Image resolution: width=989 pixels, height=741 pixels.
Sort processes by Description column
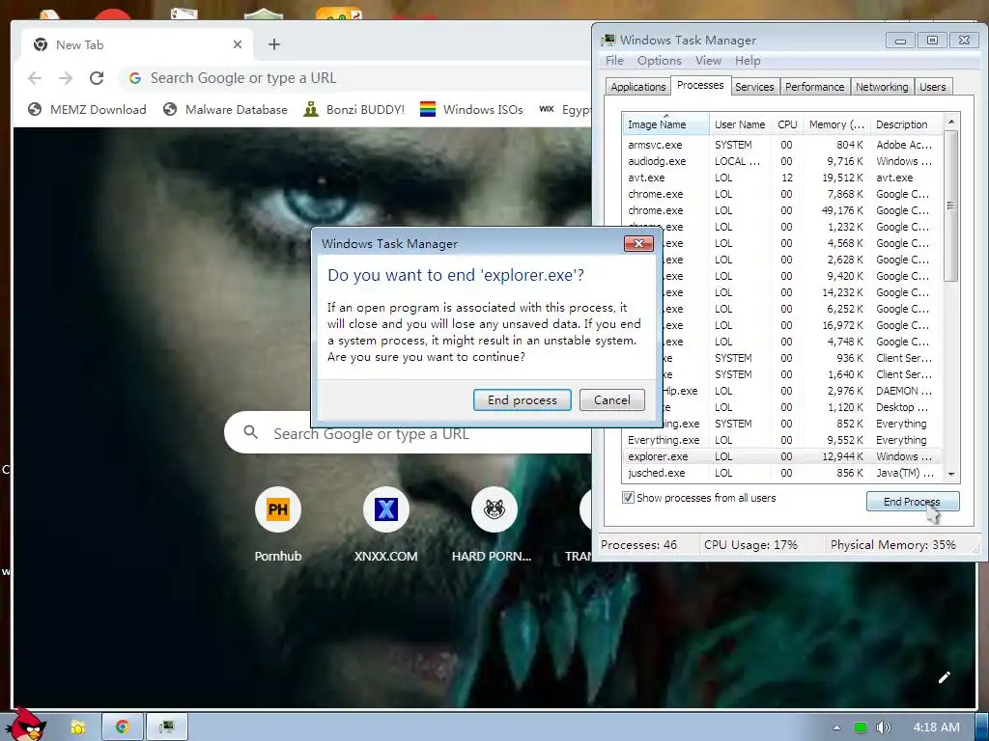click(906, 124)
